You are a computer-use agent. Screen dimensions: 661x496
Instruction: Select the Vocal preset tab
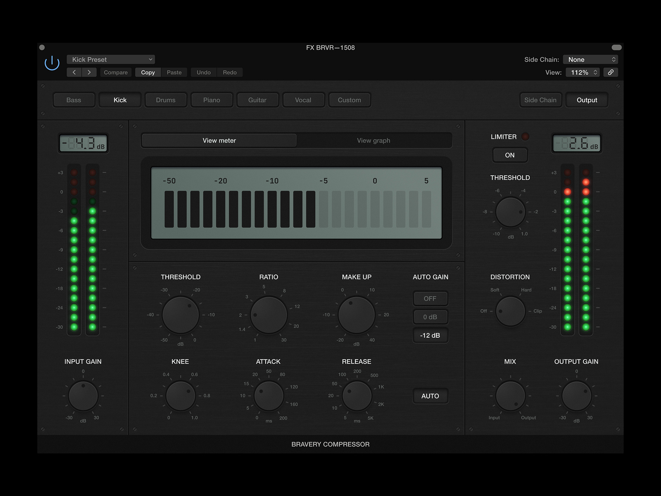pos(303,100)
